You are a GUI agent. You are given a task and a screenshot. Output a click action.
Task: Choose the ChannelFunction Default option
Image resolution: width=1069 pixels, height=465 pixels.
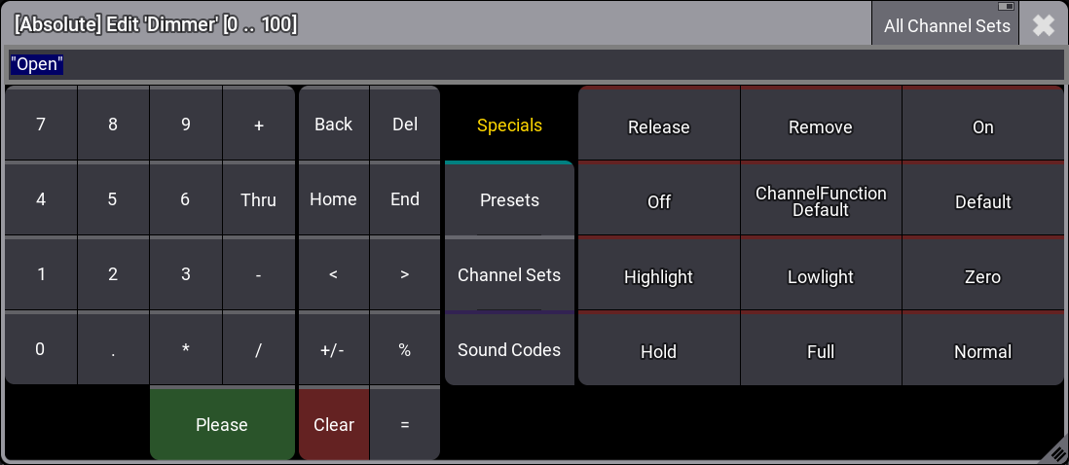[x=821, y=201]
